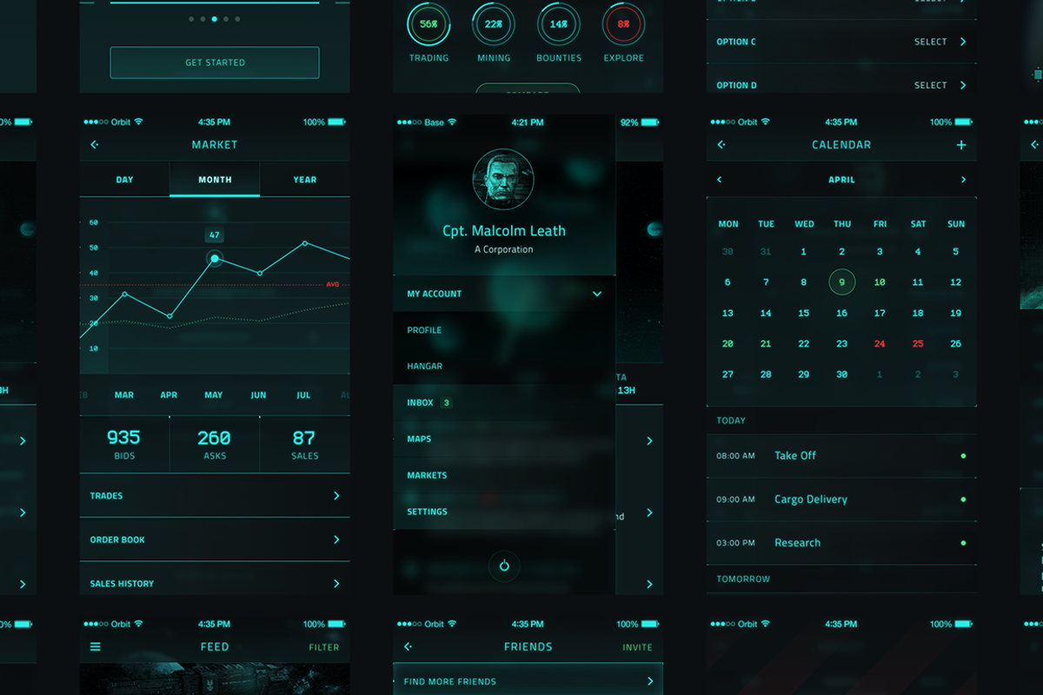Select April 10 on calendar

coord(880,282)
